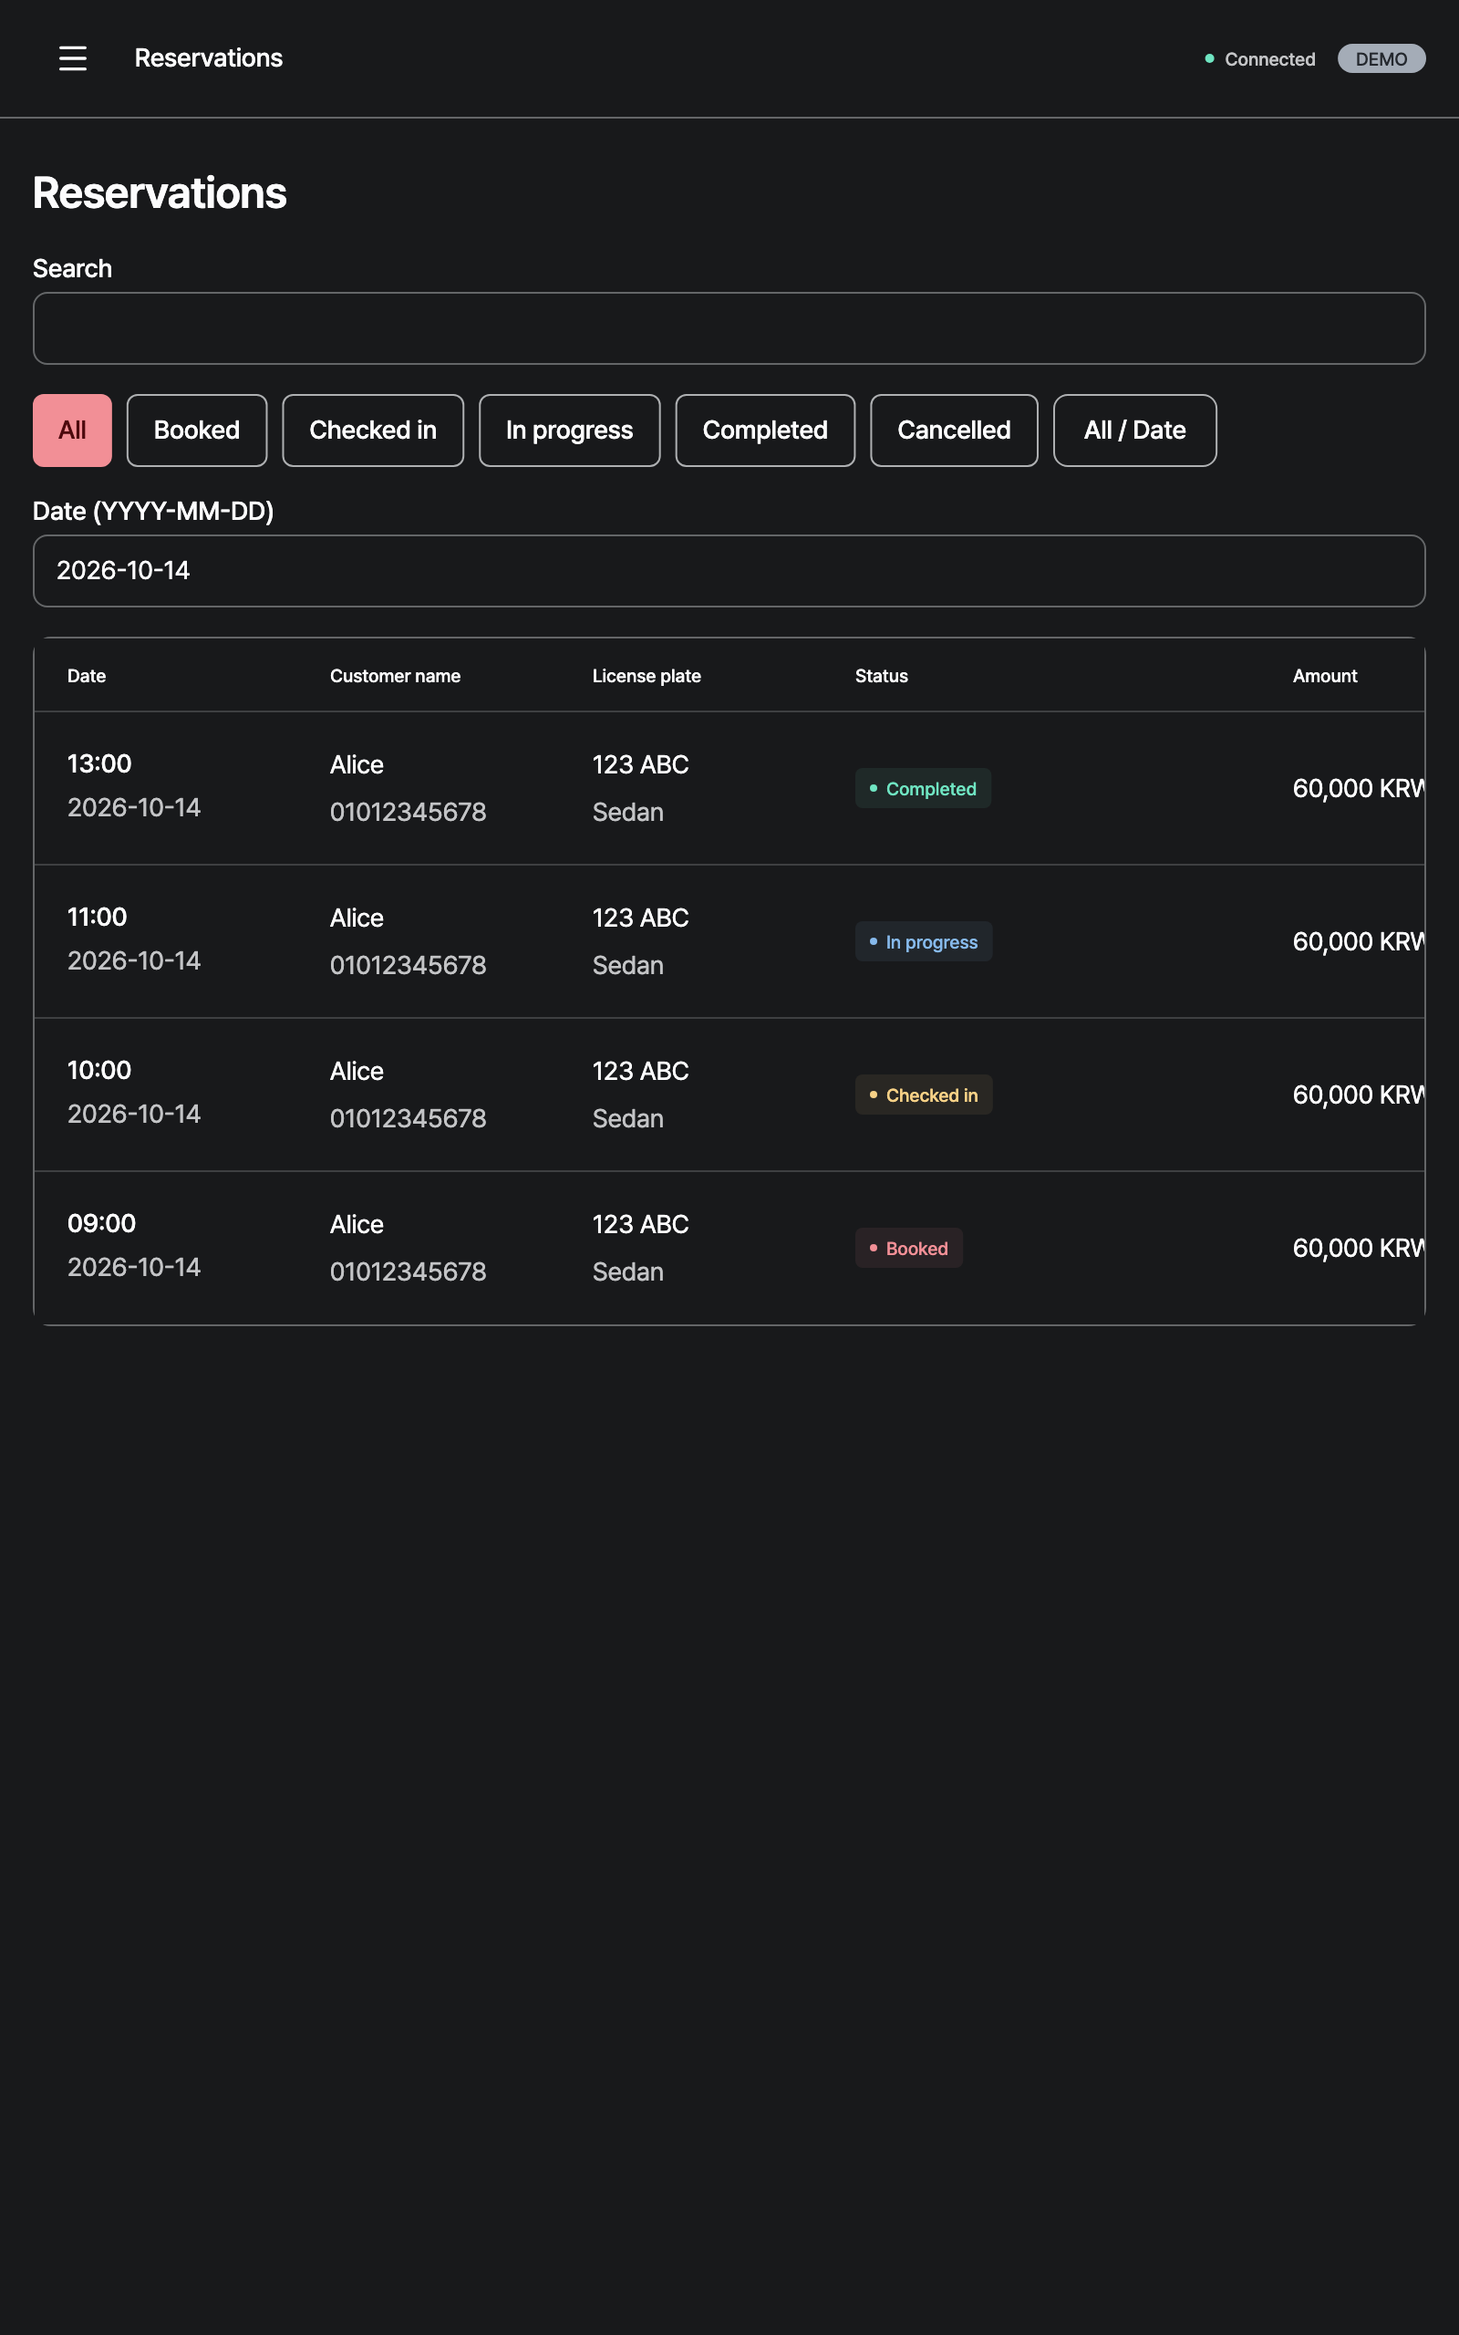
Task: Click 60,000 KRW in the Checked in row
Action: [x=1359, y=1095]
